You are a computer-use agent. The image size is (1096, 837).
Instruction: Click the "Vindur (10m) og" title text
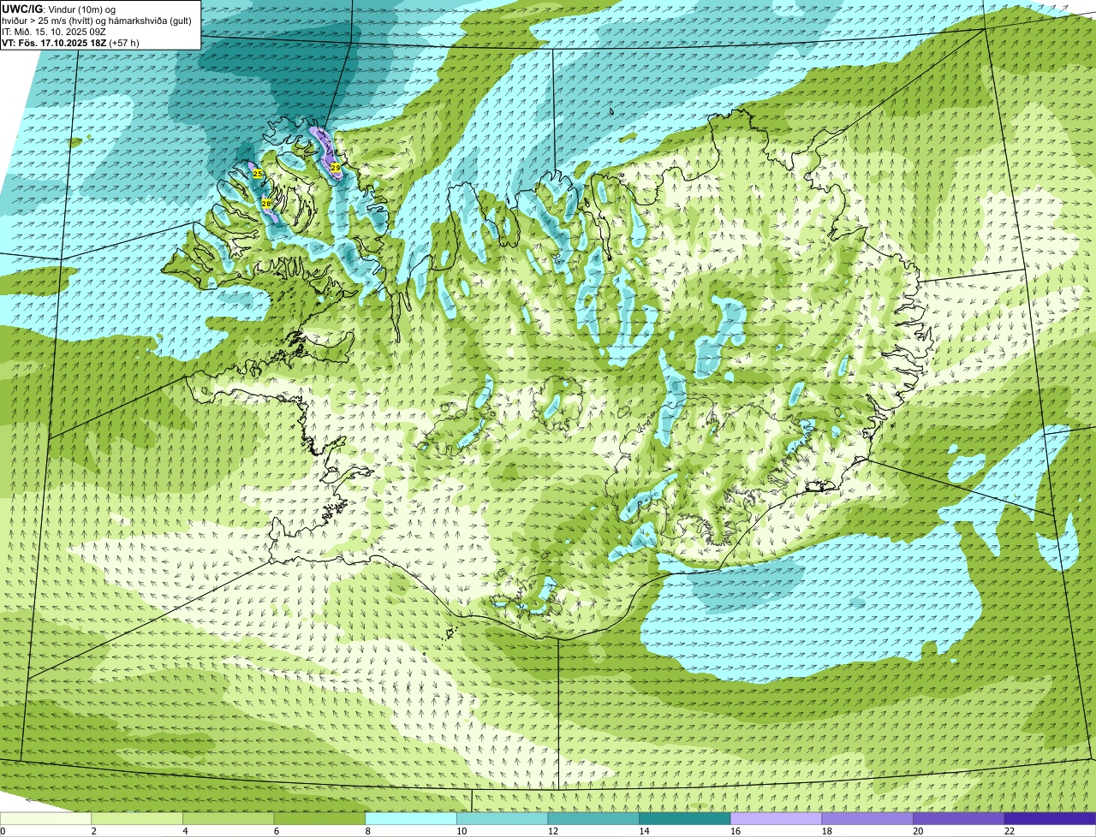[x=80, y=9]
